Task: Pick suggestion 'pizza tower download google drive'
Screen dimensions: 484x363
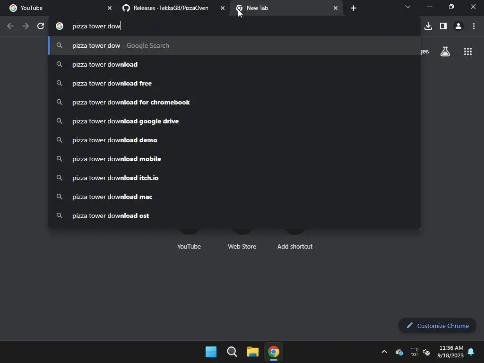Action: 234,121
